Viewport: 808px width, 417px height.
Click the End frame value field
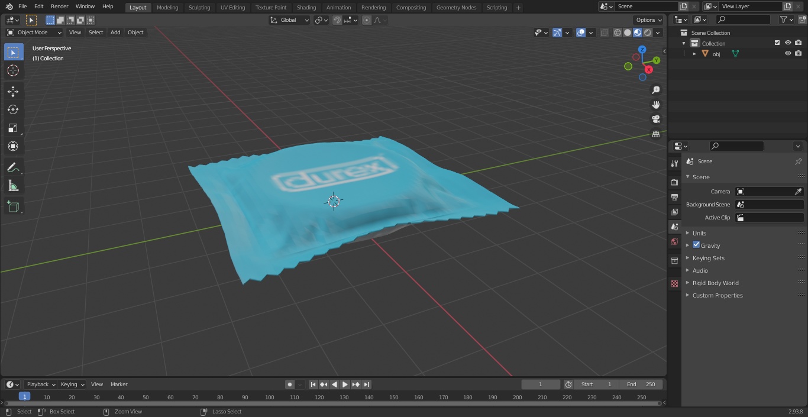pos(641,384)
